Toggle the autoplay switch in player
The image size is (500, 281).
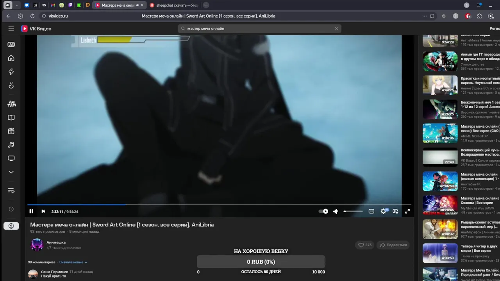click(323, 211)
